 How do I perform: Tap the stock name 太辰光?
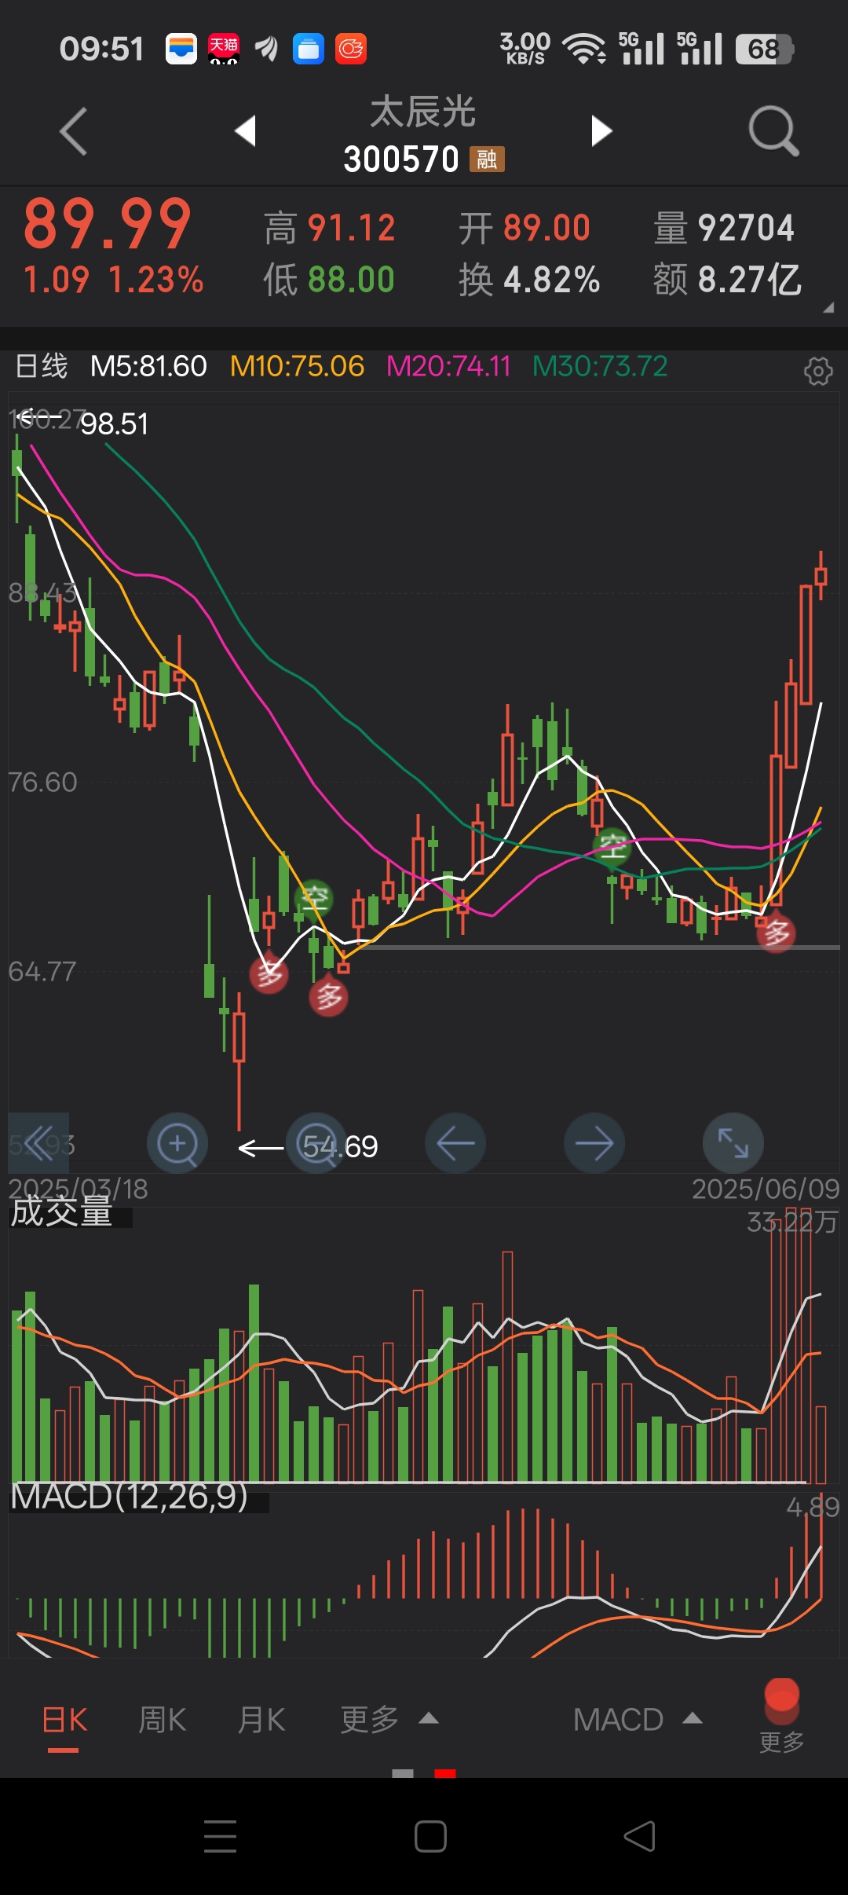[x=423, y=112]
